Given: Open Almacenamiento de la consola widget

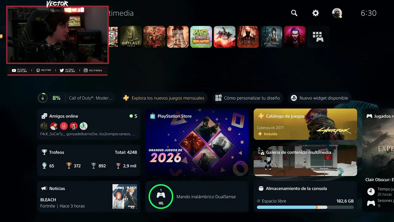Looking at the screenshot, I should 305,197.
